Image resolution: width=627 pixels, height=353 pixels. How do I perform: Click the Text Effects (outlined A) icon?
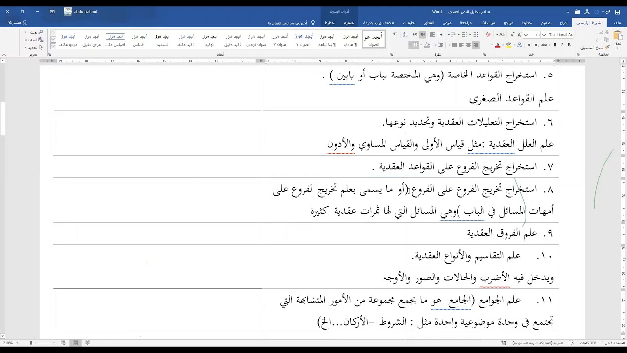(x=520, y=45)
